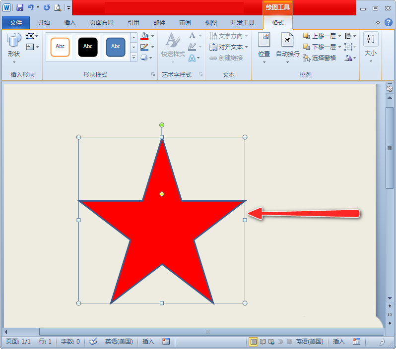Open the 开发工具 tab
Viewport: 396px width, 349px height.
click(243, 23)
